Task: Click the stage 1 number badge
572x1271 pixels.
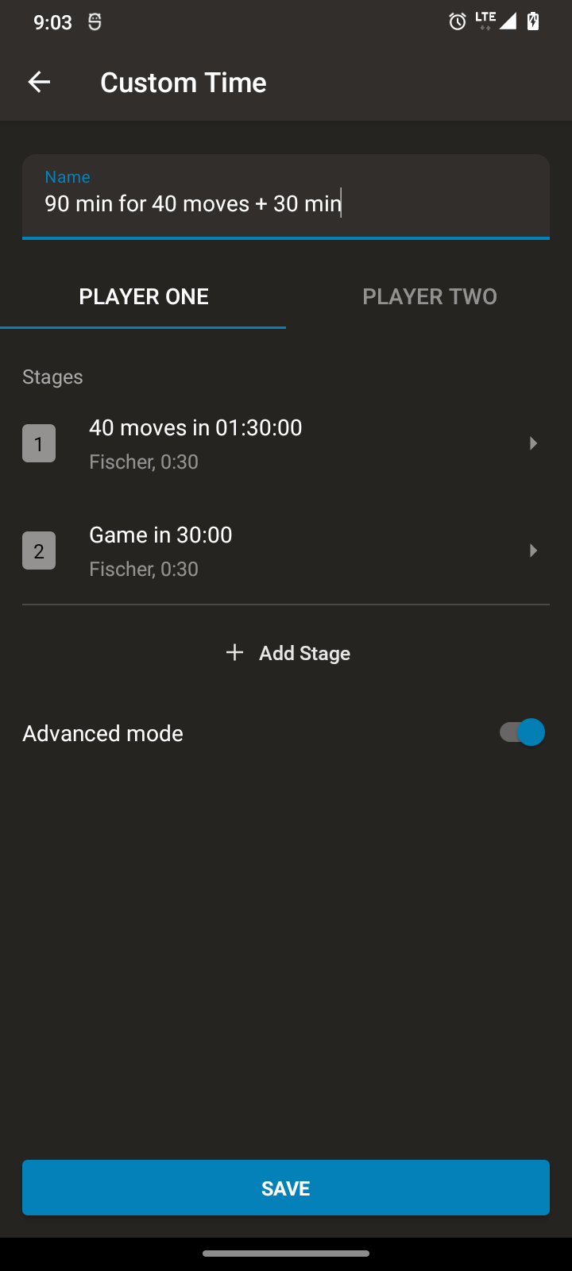Action: (x=39, y=443)
